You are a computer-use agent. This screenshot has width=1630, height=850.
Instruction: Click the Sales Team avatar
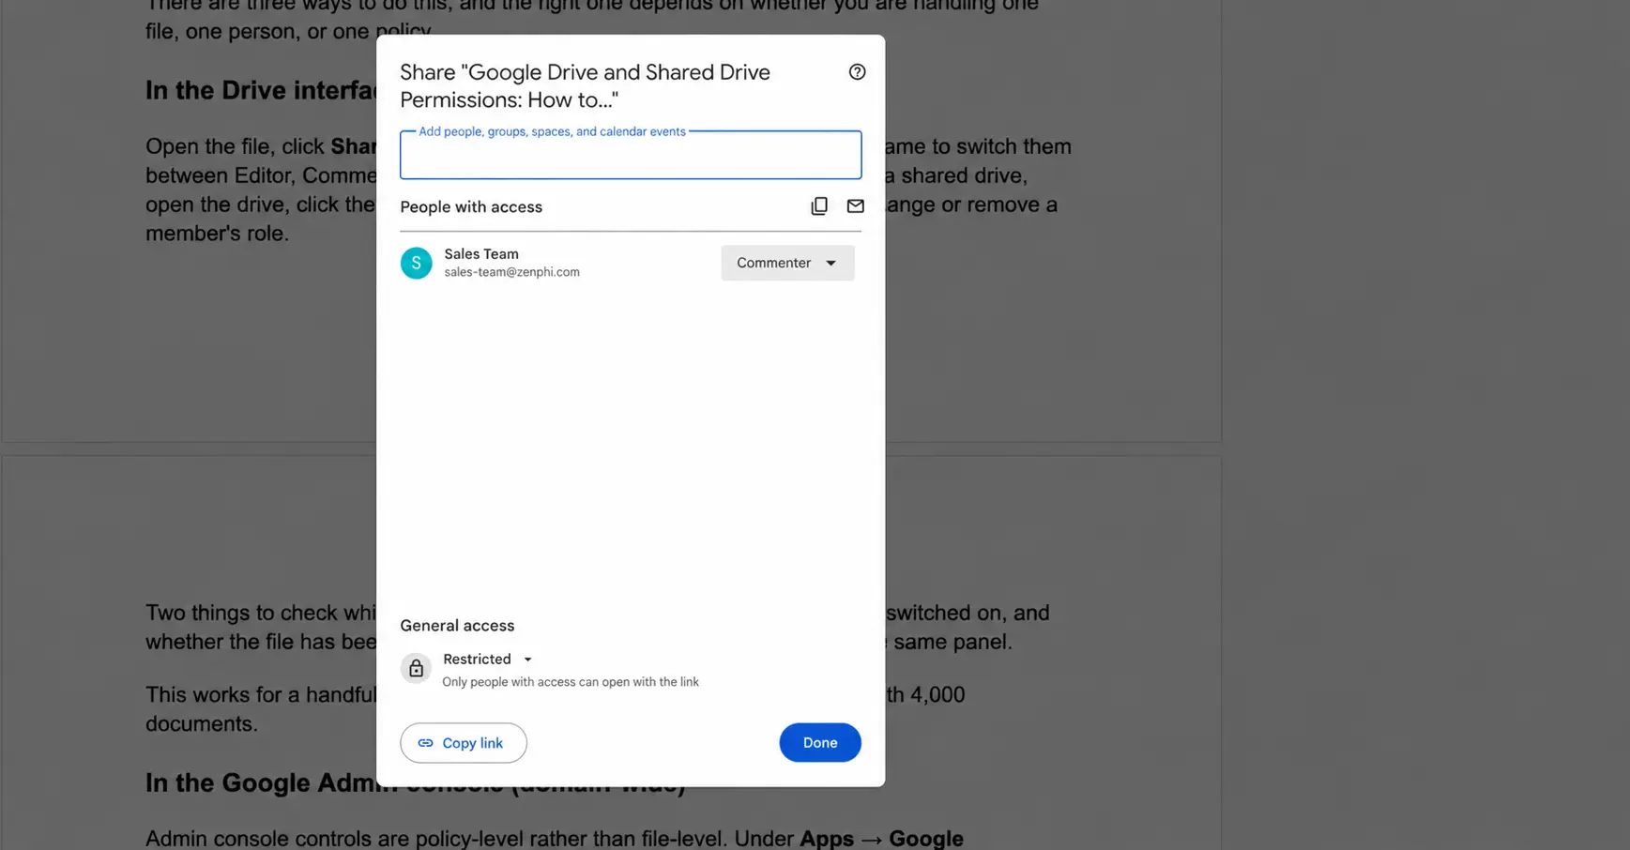pyautogui.click(x=417, y=263)
